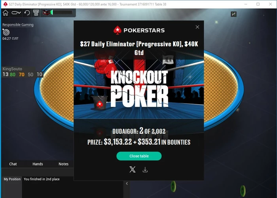Click the PokerStars logo in popup
The width and height of the screenshot is (277, 198).
pyautogui.click(x=139, y=30)
